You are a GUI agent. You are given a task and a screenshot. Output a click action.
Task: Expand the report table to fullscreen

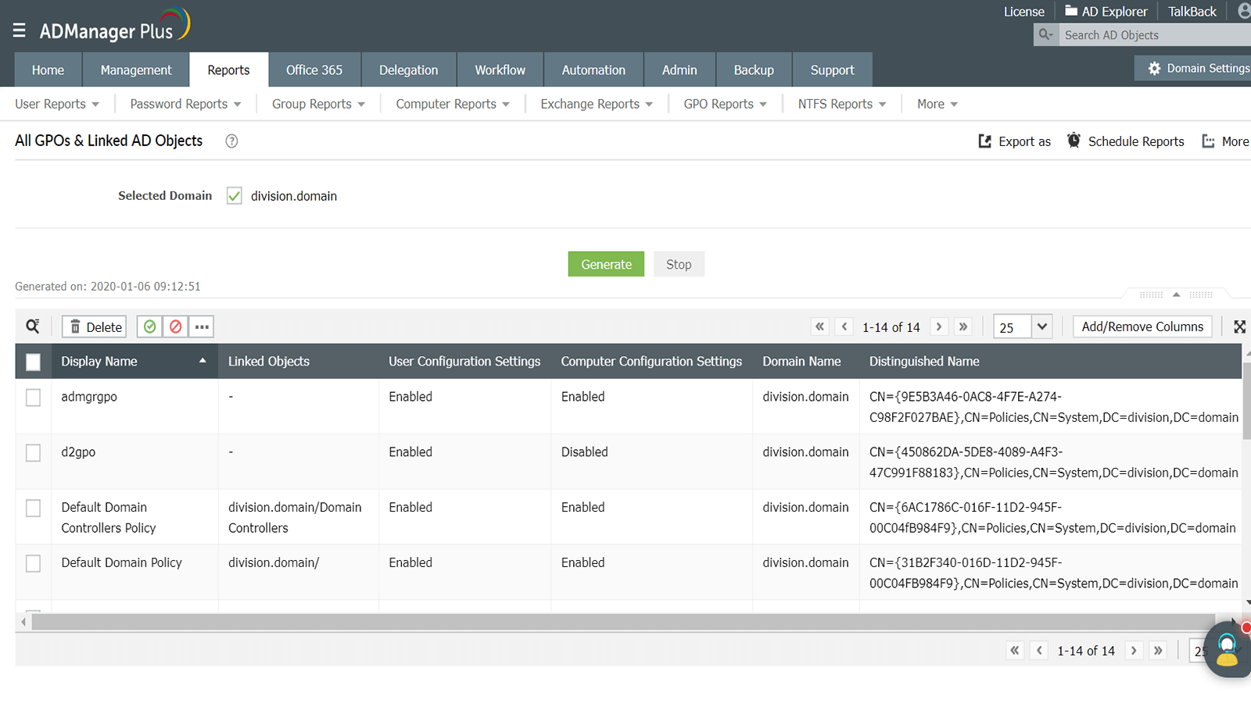pyautogui.click(x=1239, y=327)
